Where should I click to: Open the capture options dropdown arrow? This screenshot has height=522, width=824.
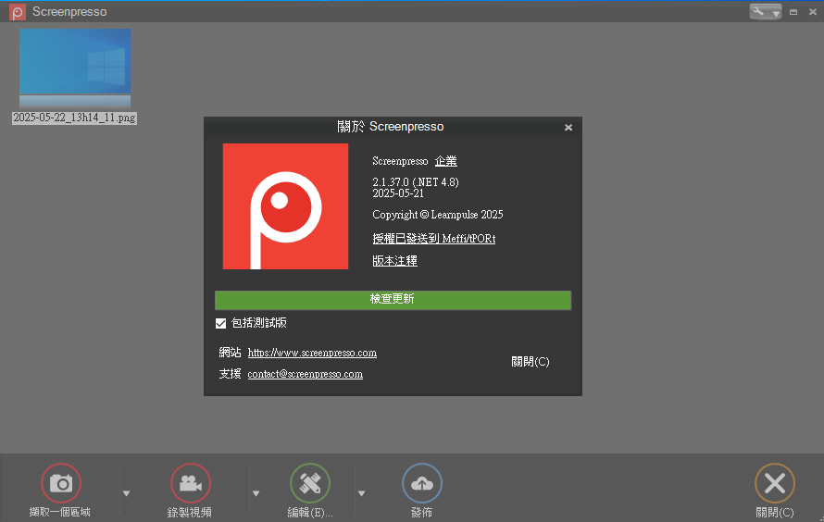126,493
